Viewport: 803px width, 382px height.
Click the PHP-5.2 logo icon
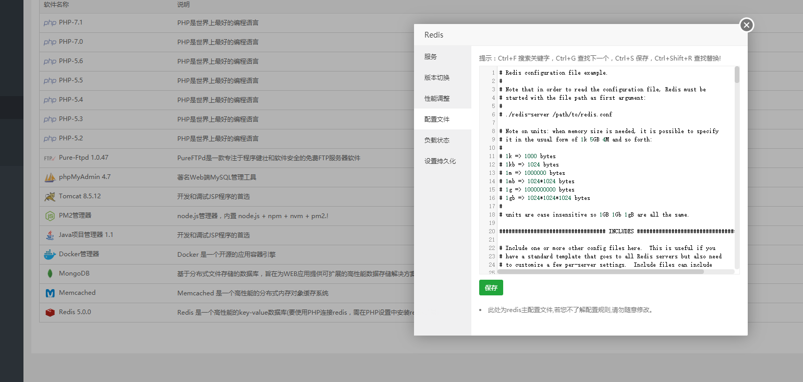50,138
